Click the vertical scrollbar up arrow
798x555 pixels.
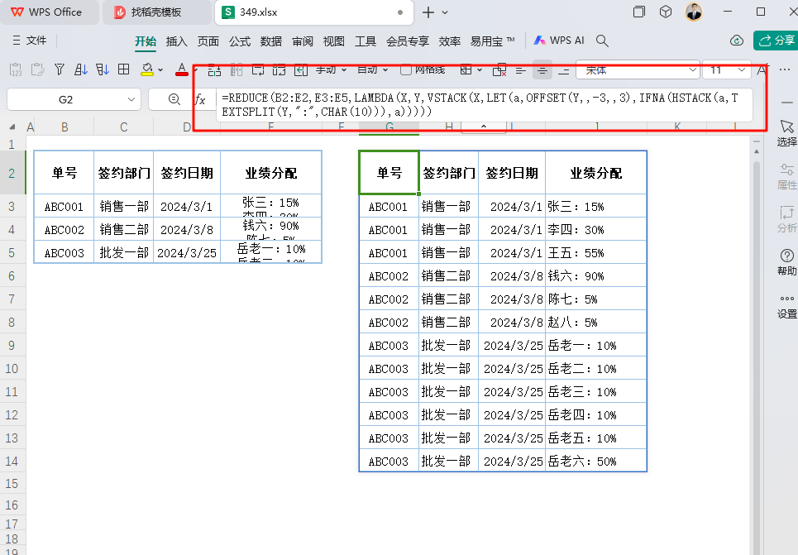(757, 151)
